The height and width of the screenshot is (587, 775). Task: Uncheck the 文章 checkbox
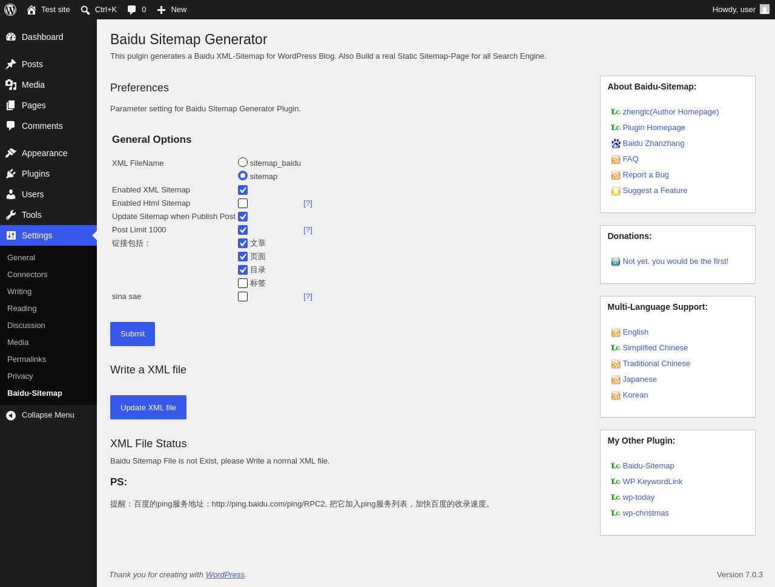point(243,243)
